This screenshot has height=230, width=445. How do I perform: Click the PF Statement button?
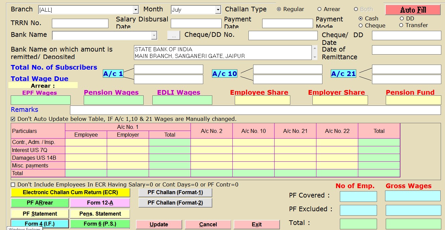pos(40,214)
